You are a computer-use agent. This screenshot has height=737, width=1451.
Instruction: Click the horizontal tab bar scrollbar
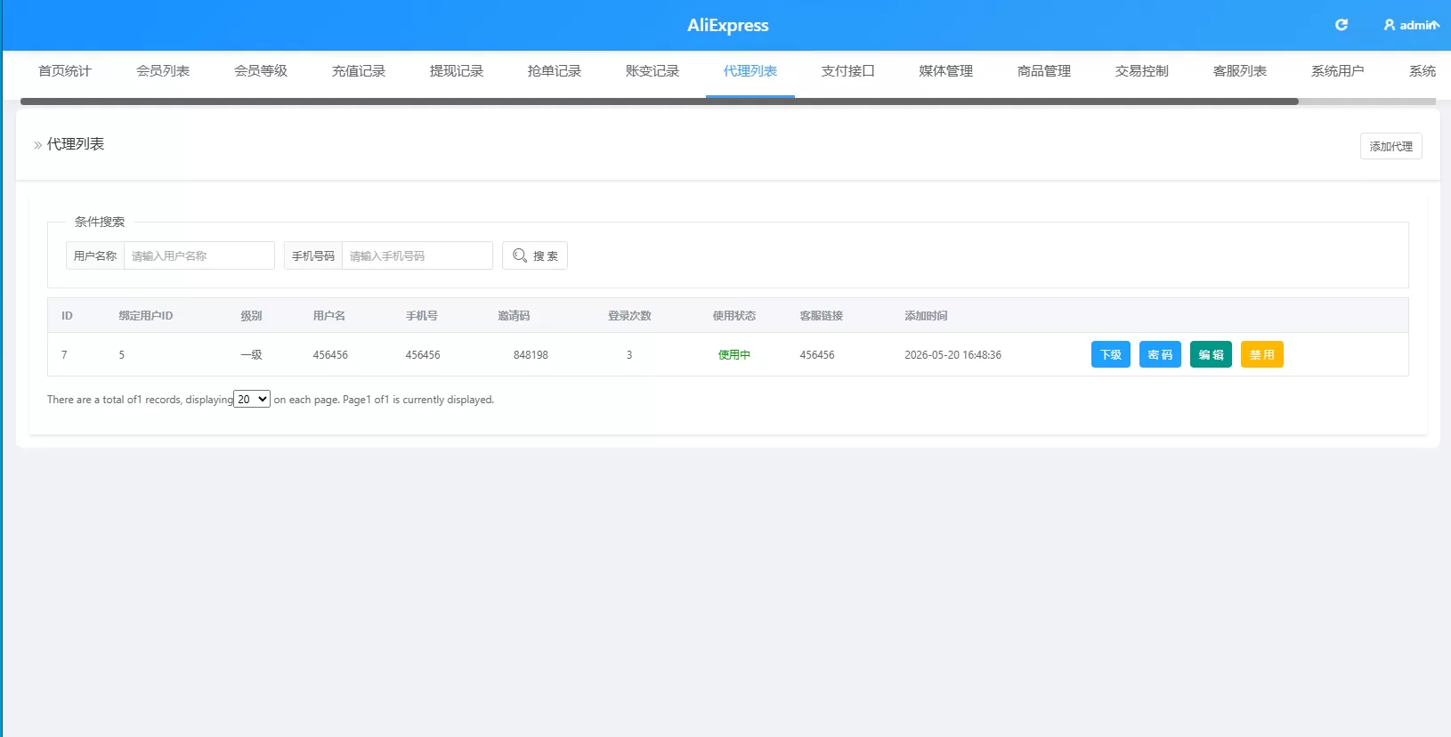point(660,101)
